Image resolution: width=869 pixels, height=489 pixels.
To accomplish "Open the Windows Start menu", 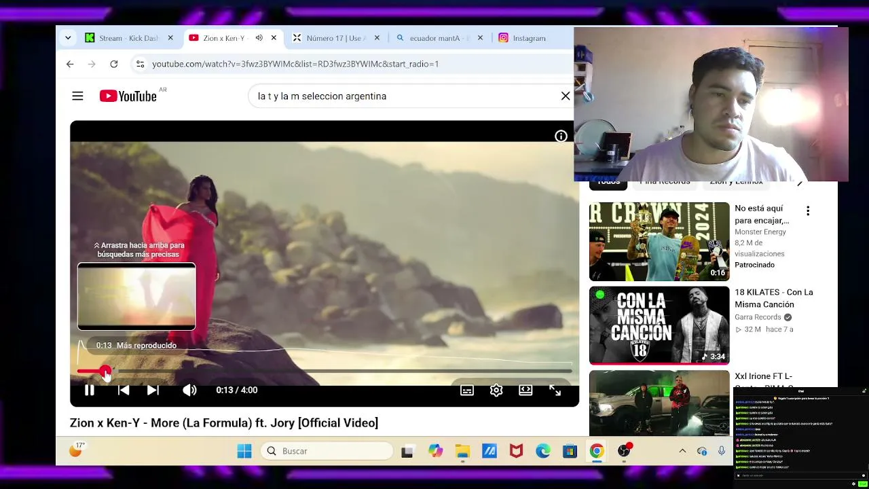I will click(x=244, y=451).
